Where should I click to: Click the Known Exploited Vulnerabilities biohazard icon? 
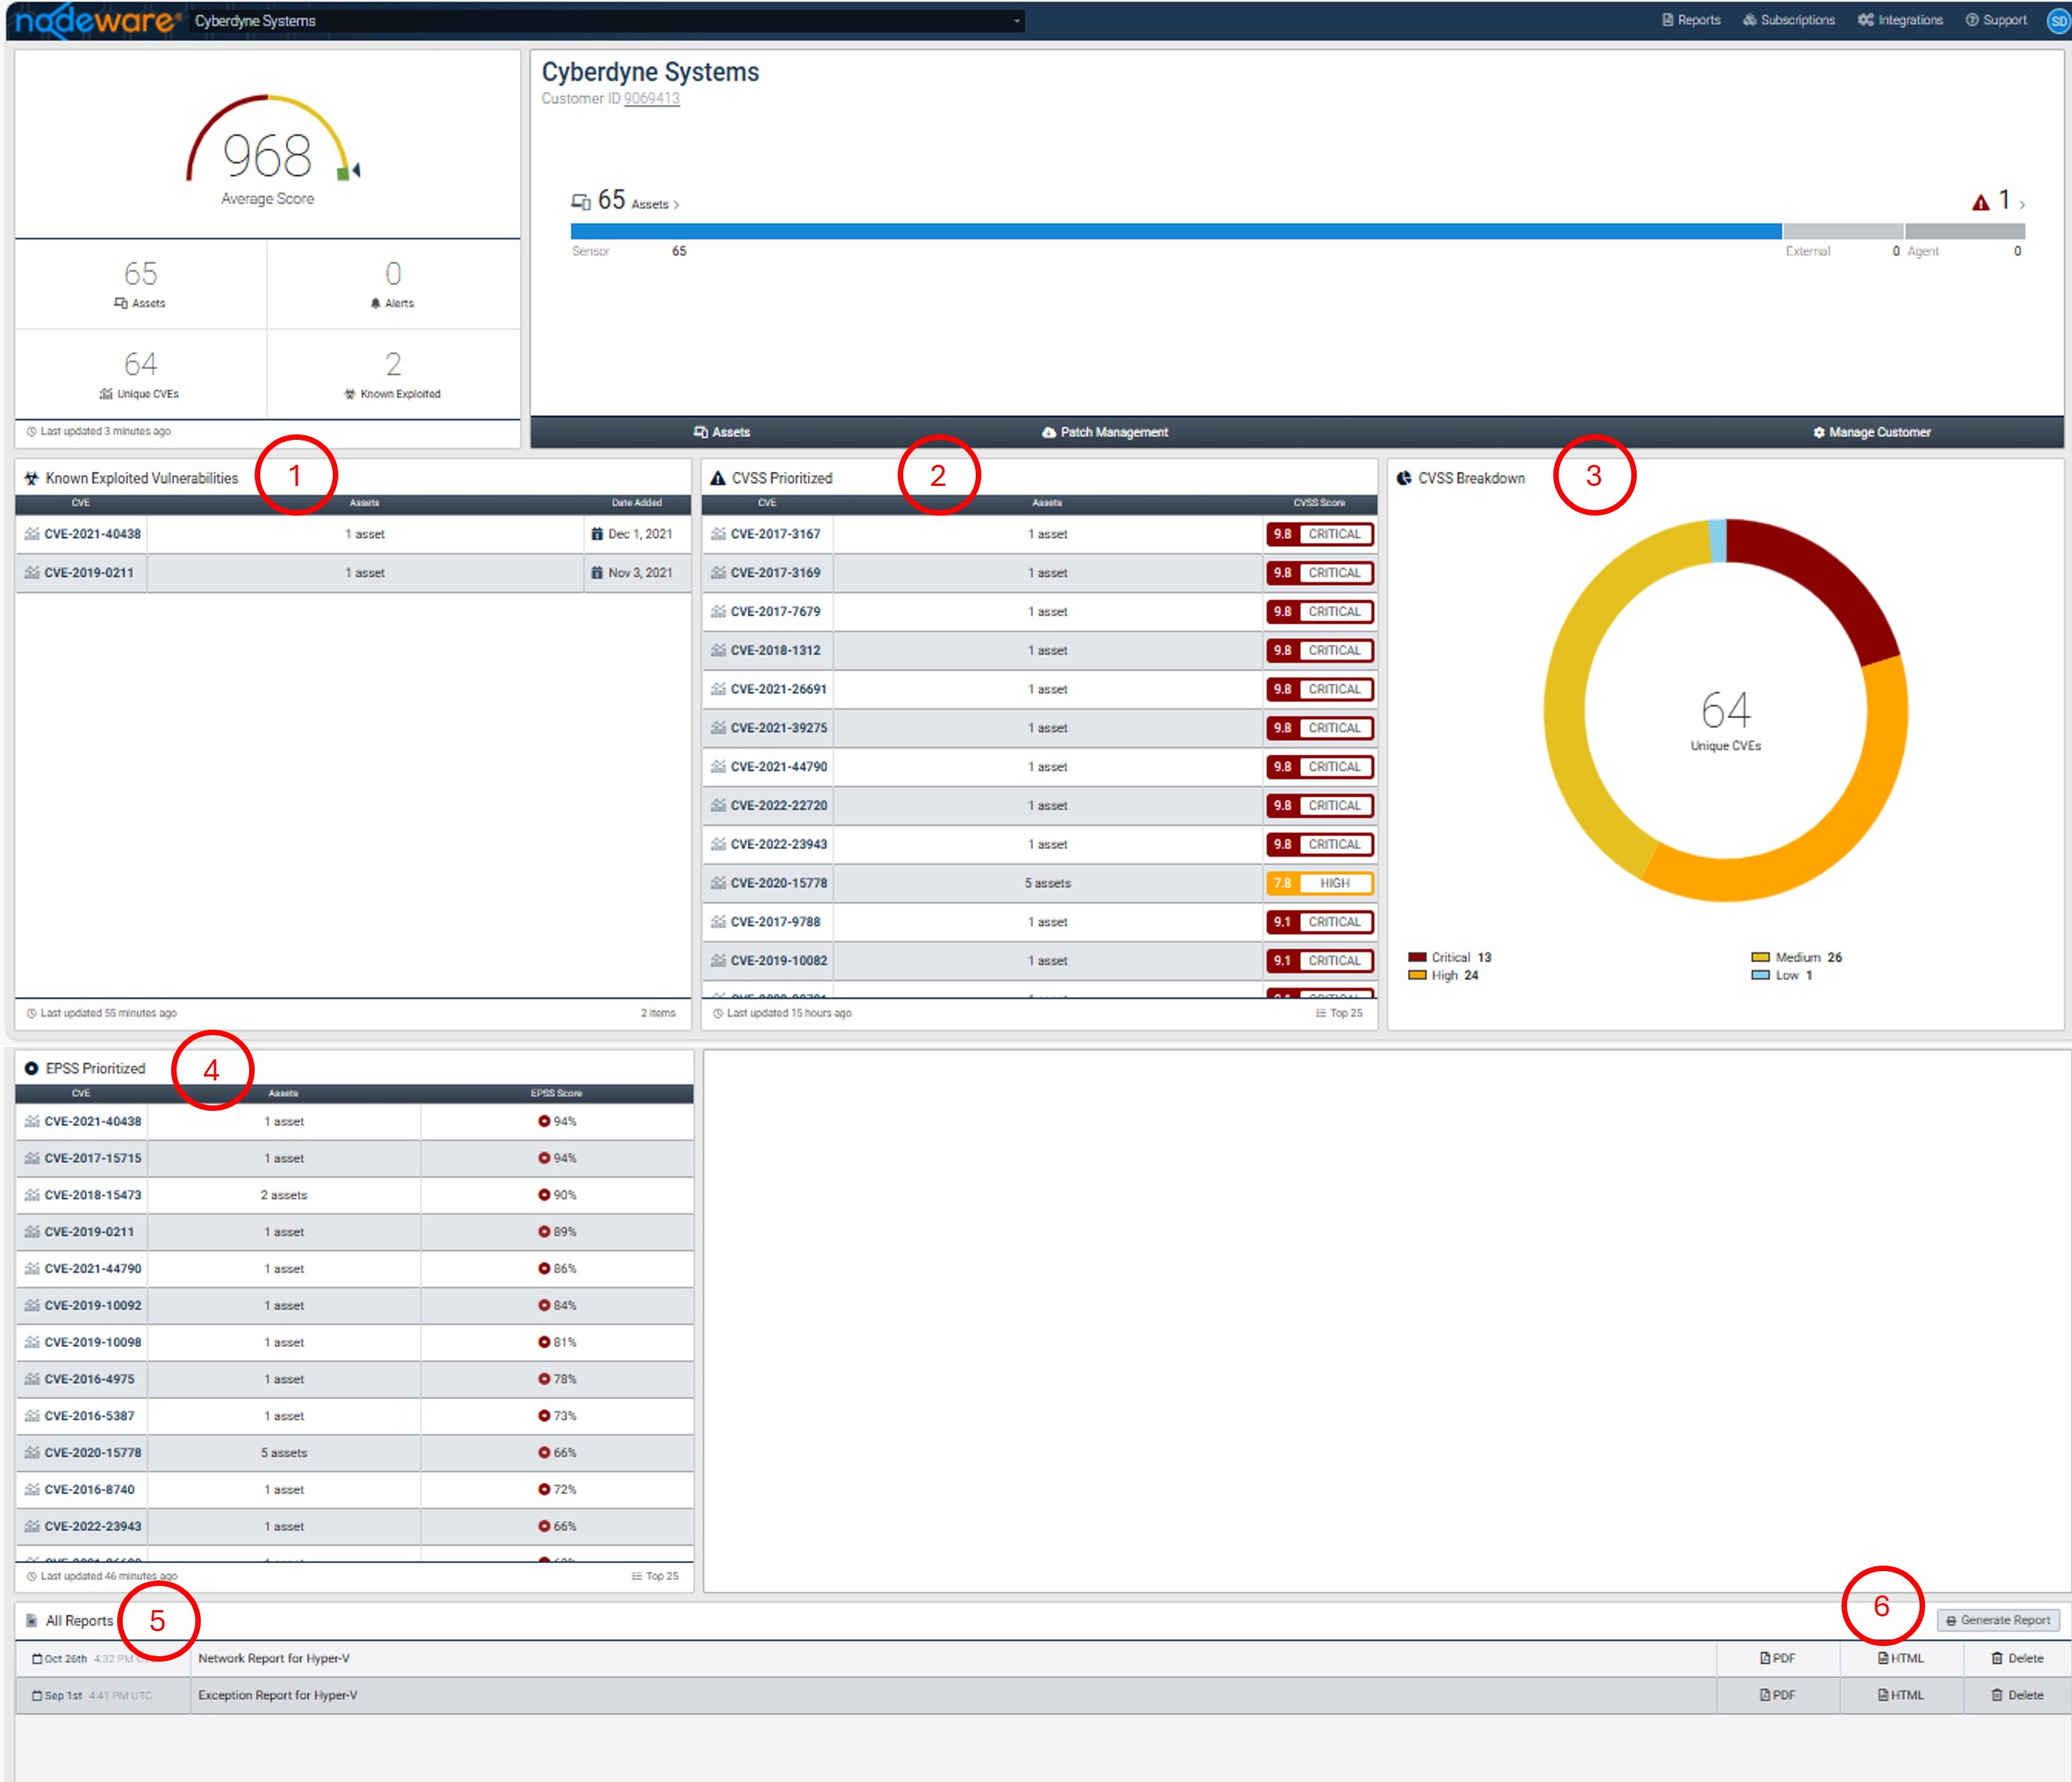(31, 478)
